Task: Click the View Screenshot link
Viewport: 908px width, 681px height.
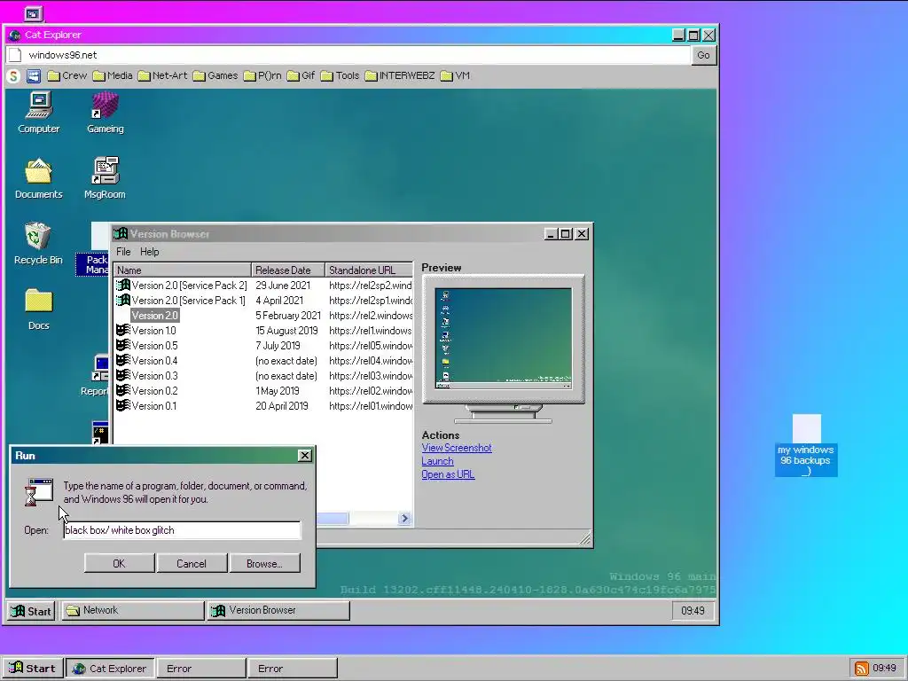Action: click(457, 448)
